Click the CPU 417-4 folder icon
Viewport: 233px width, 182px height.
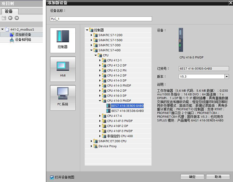click(104, 116)
